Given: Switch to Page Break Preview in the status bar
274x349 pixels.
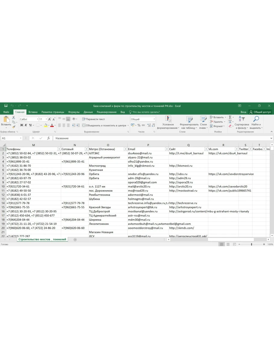Looking at the screenshot, I should pyautogui.click(x=234, y=244).
